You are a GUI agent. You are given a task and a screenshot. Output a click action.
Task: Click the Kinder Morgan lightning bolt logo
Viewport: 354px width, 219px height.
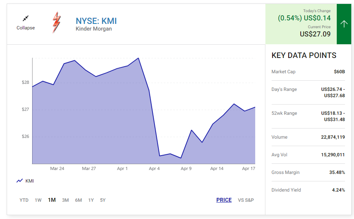coord(57,22)
